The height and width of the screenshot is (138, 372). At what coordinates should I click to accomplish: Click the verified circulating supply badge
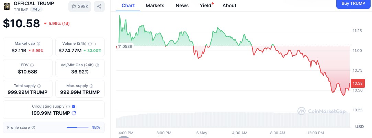[74, 107]
